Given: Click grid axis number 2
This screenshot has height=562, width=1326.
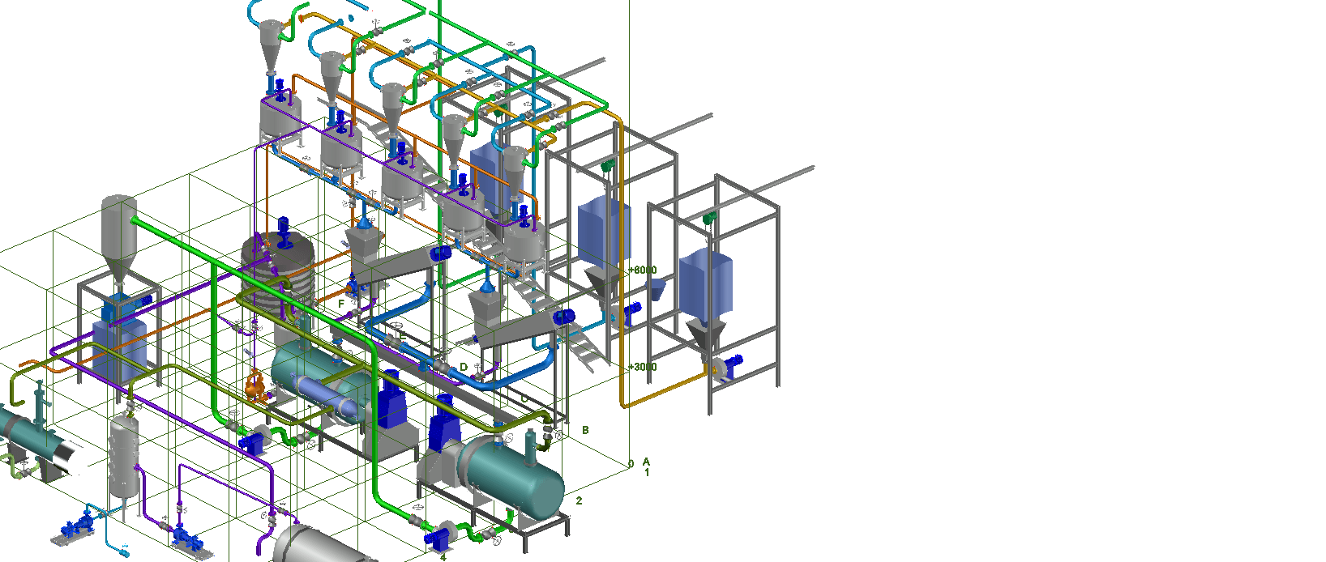Looking at the screenshot, I should 579,500.
